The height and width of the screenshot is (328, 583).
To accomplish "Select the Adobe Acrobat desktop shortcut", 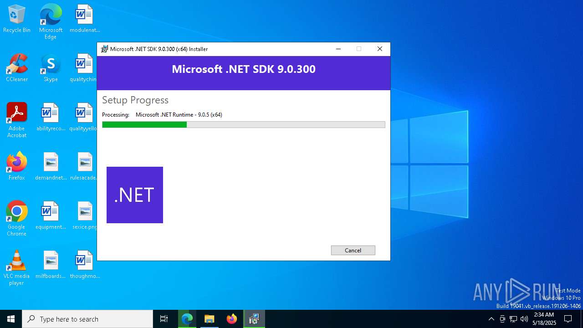I will click(x=17, y=120).
